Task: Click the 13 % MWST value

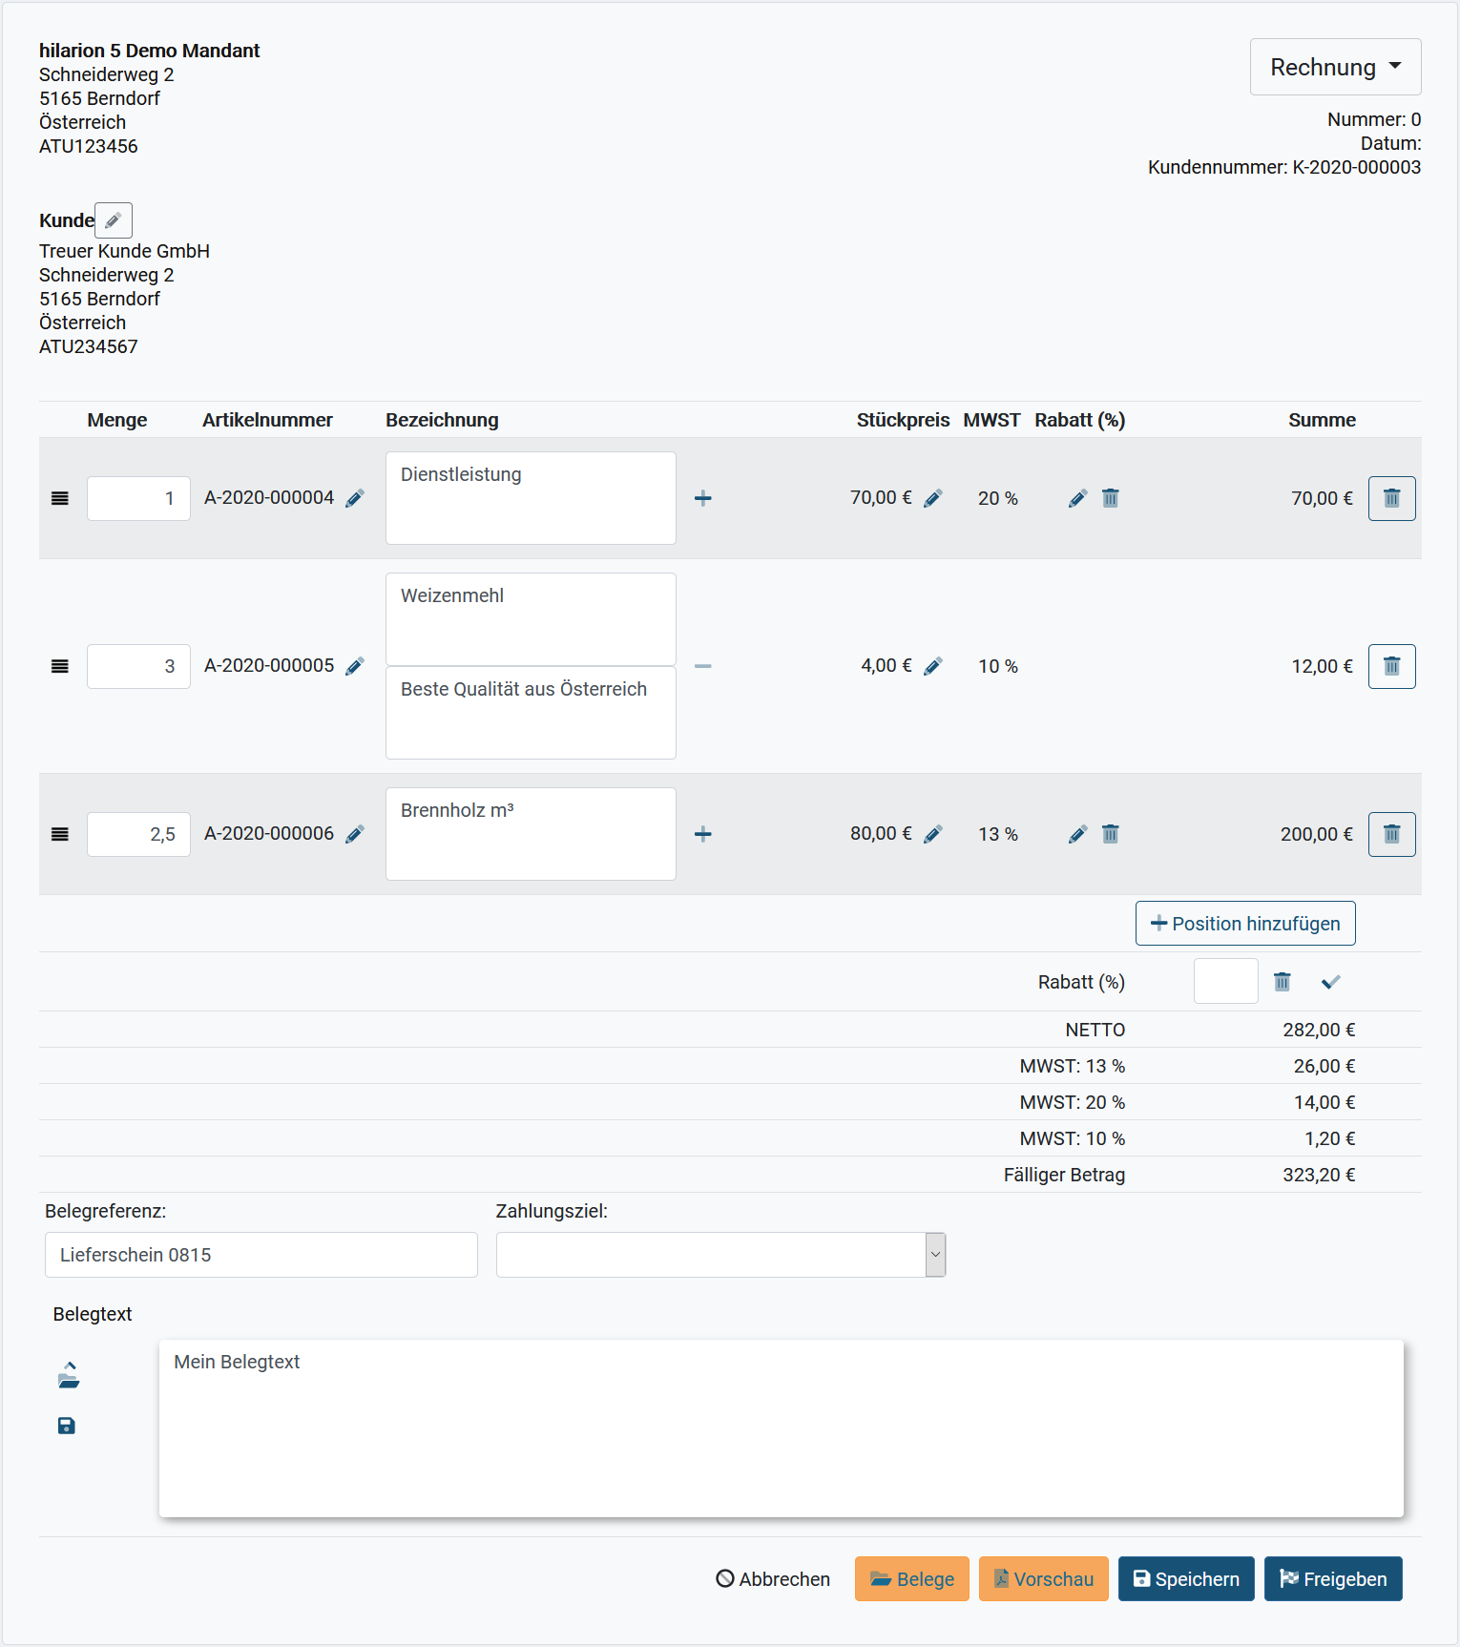Action: point(998,834)
